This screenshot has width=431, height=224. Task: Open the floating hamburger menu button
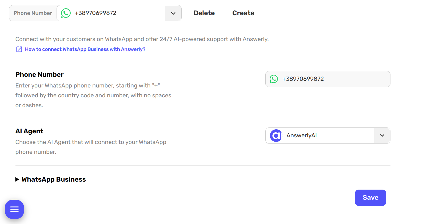pyautogui.click(x=14, y=209)
